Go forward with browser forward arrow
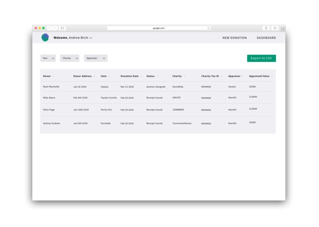This screenshot has width=319, height=227. [55, 28]
